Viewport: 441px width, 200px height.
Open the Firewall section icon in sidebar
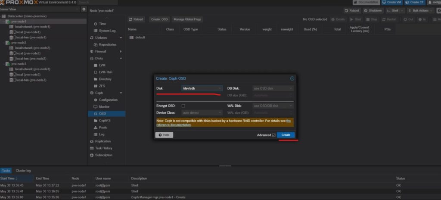[91, 51]
